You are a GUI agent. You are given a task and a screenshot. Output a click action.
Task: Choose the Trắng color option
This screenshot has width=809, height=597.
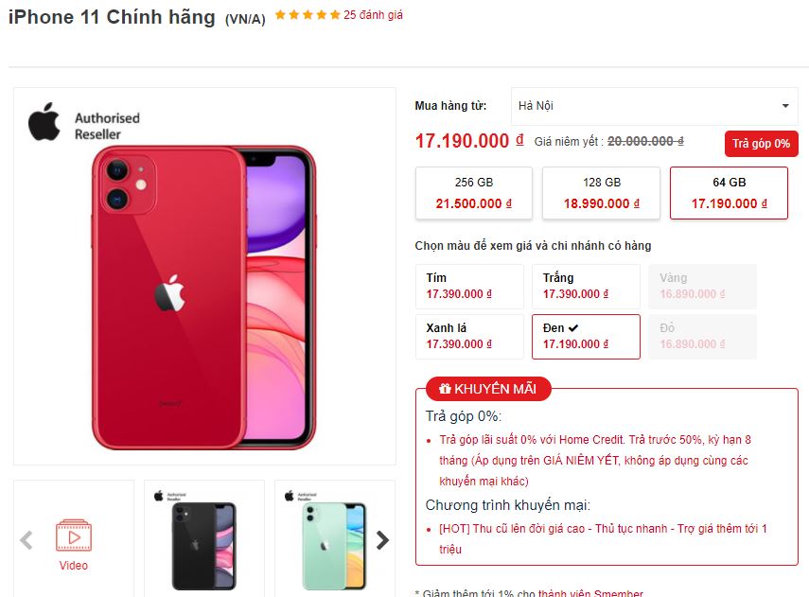pos(586,287)
